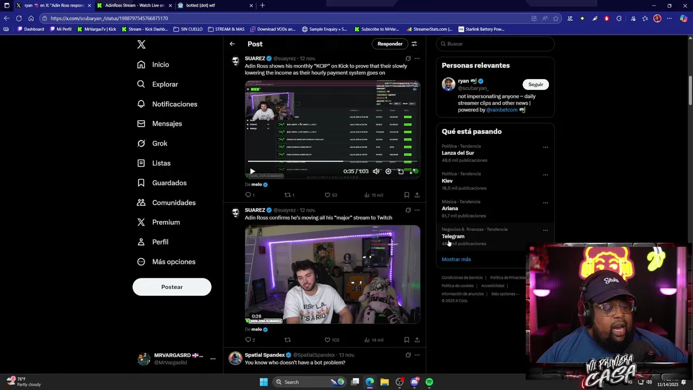
Task: Open Spotify from the taskbar
Action: (x=429, y=382)
